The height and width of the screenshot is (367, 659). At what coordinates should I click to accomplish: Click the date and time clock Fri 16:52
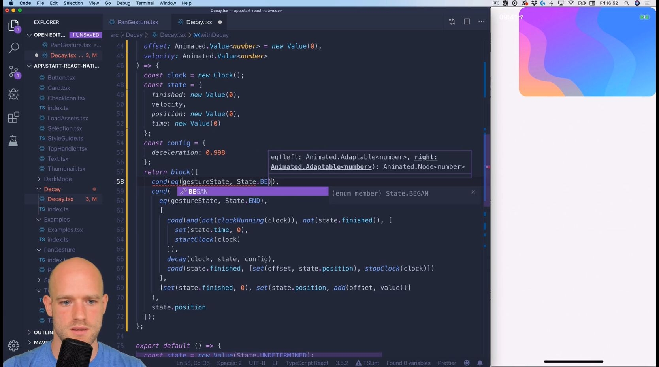pyautogui.click(x=608, y=3)
